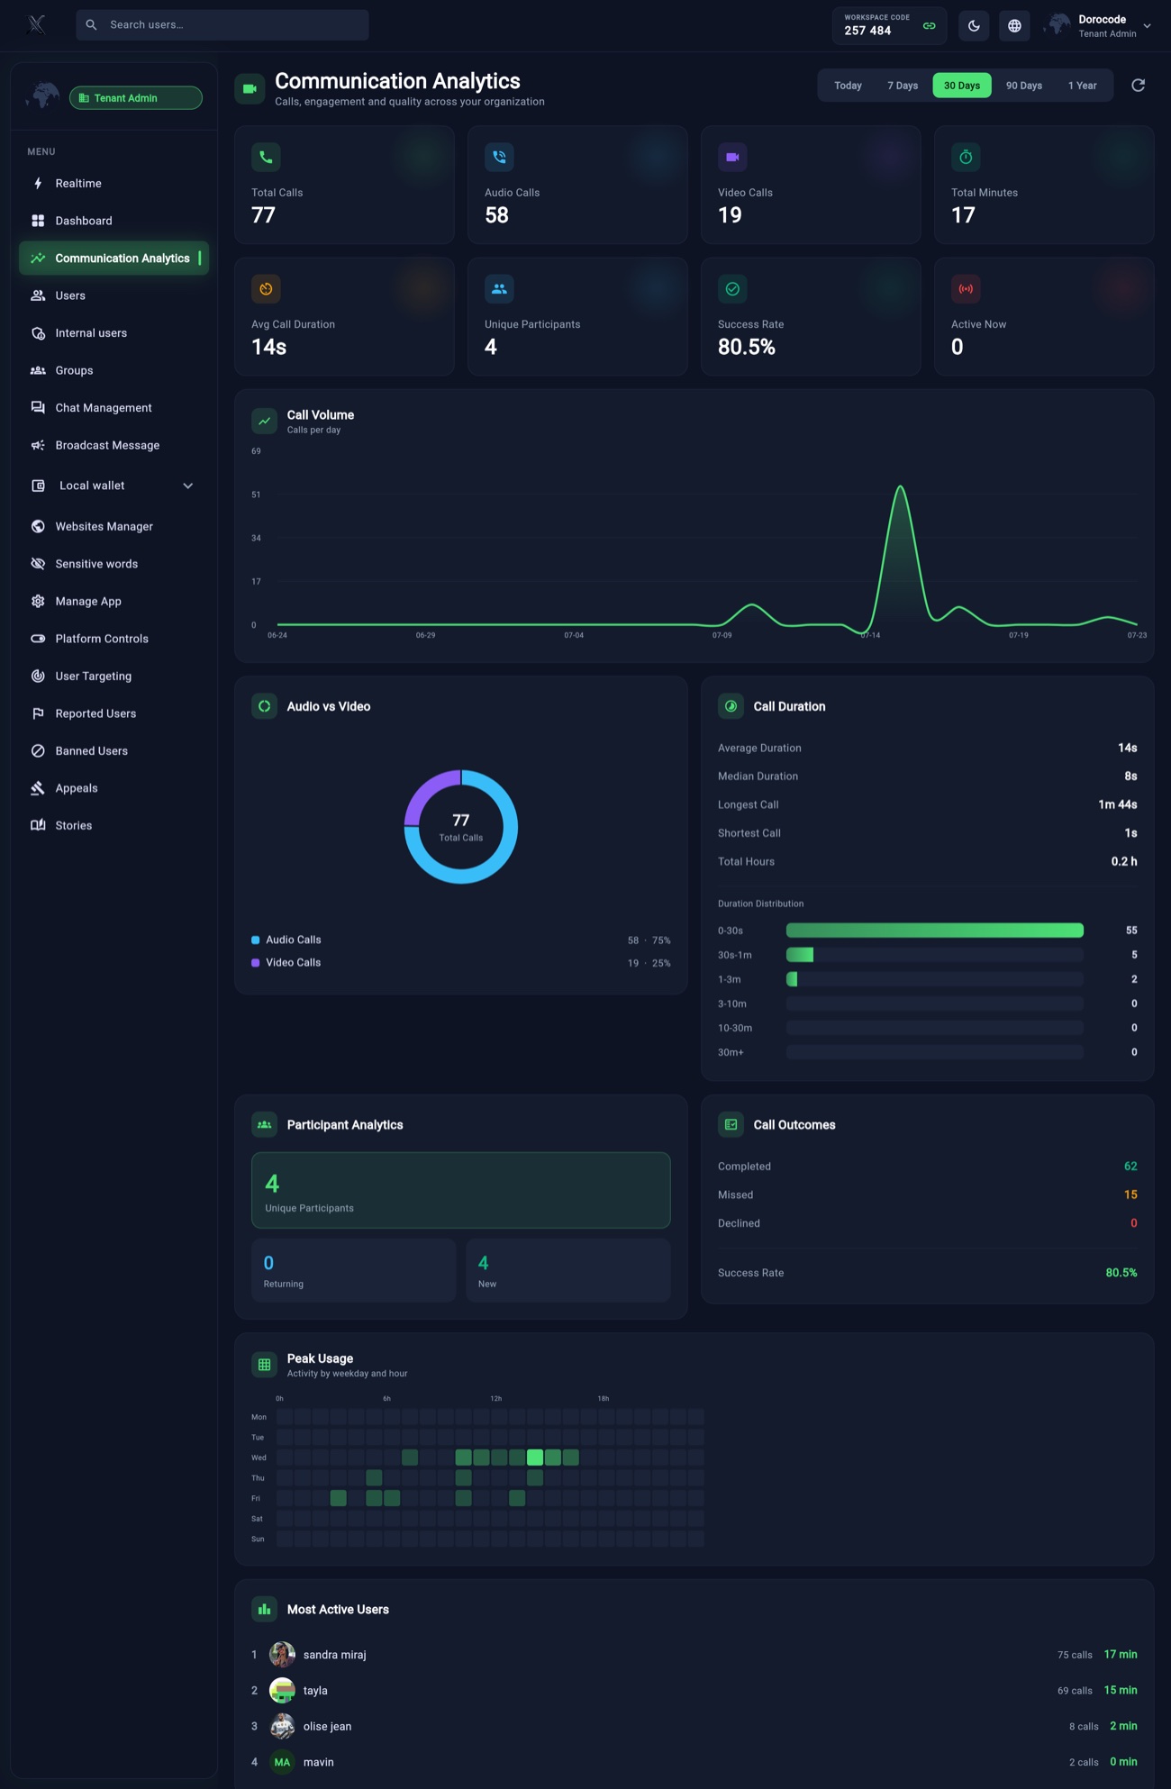Image resolution: width=1171 pixels, height=1789 pixels.
Task: Click the Broadcast Message megaphone icon
Action: click(38, 445)
